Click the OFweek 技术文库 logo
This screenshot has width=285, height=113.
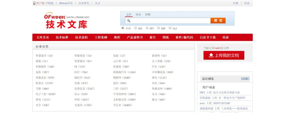67,21
